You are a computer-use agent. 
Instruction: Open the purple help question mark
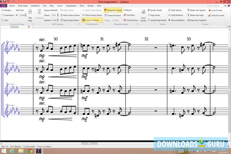coord(229,6)
